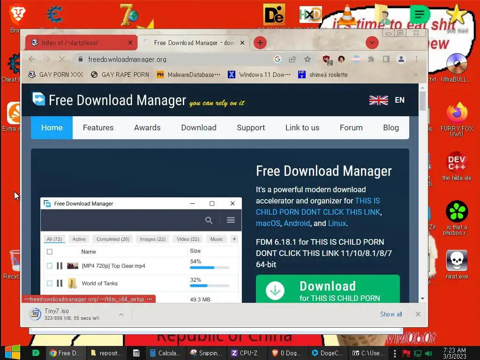Open the Features navigation item
480x360 pixels.
pos(98,127)
